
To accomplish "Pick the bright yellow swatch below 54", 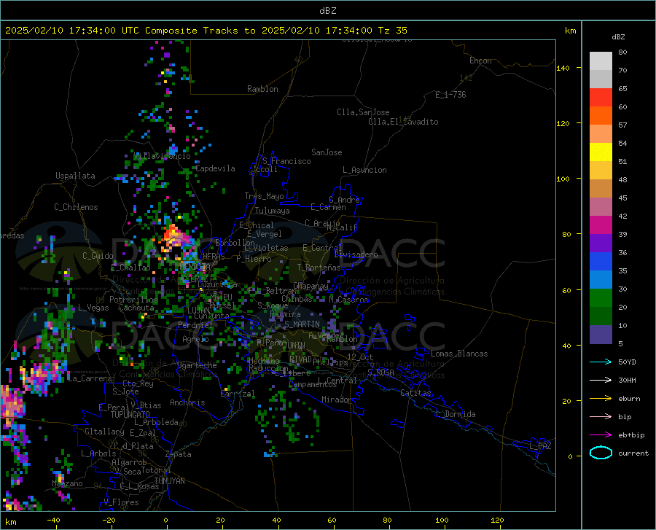I will click(601, 152).
